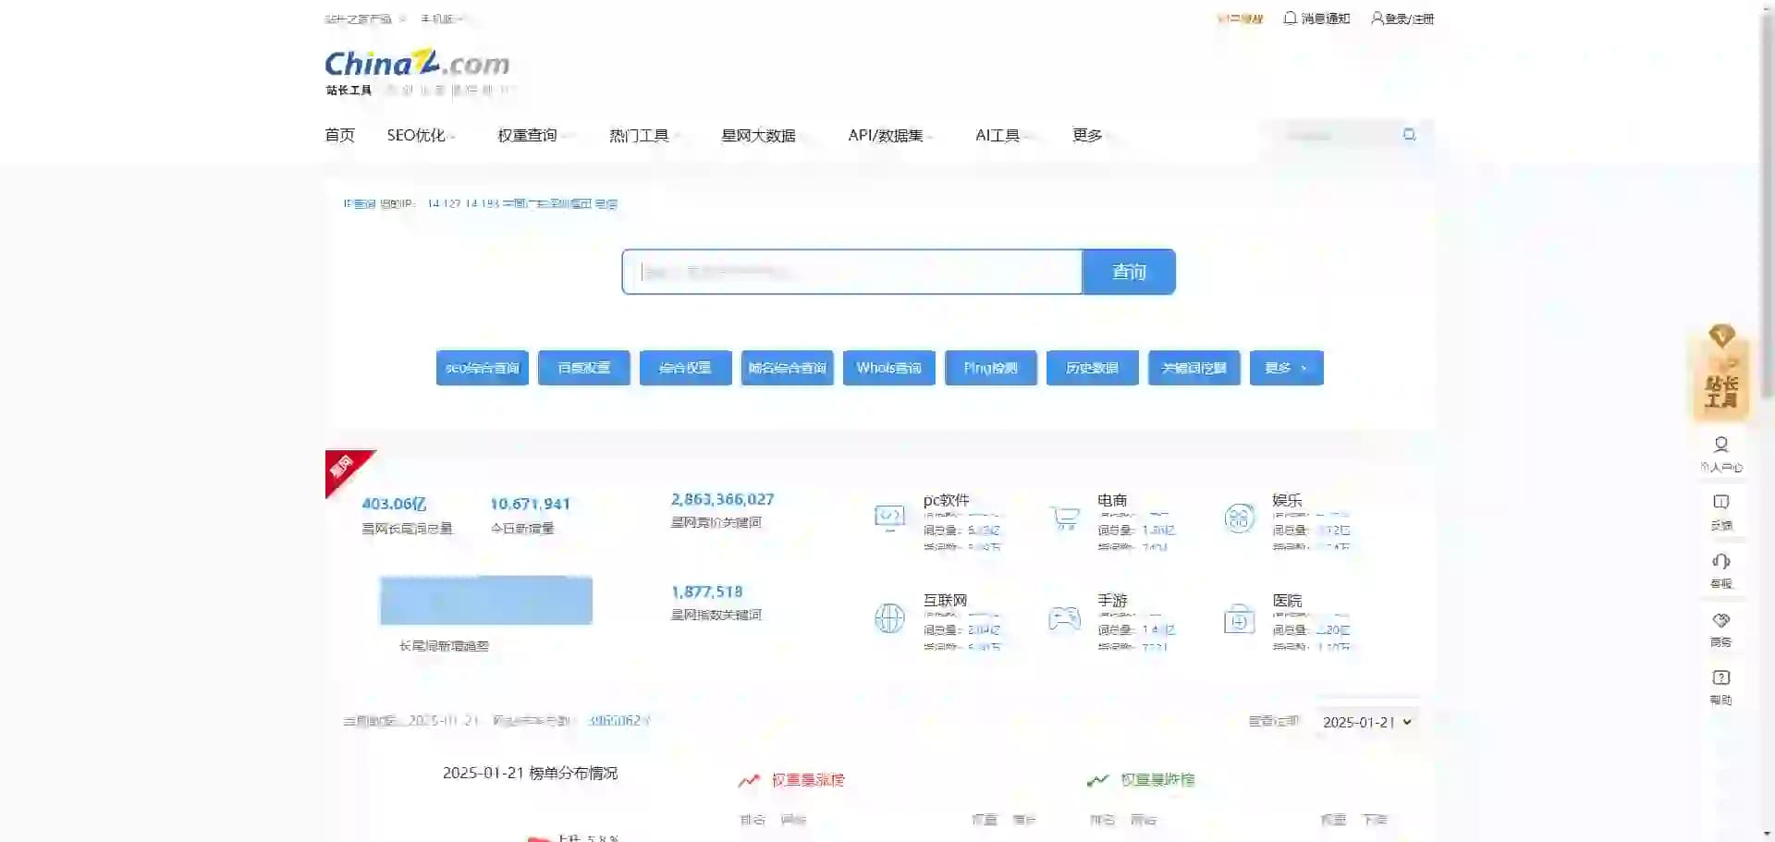Click the ChinaZ.com logo
The width and height of the screenshot is (1775, 842).
pos(417,64)
